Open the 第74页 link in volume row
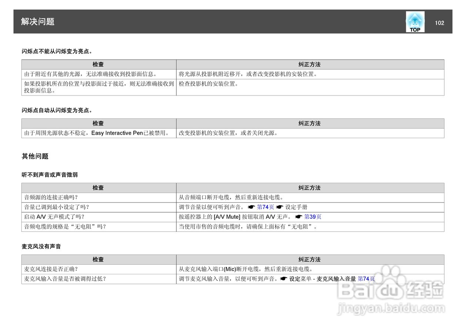474x335 pixels. tap(266, 207)
